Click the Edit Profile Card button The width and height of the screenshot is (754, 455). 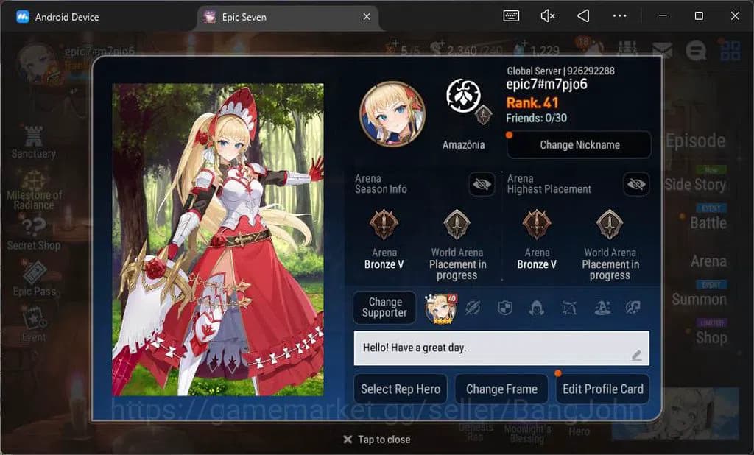point(602,389)
